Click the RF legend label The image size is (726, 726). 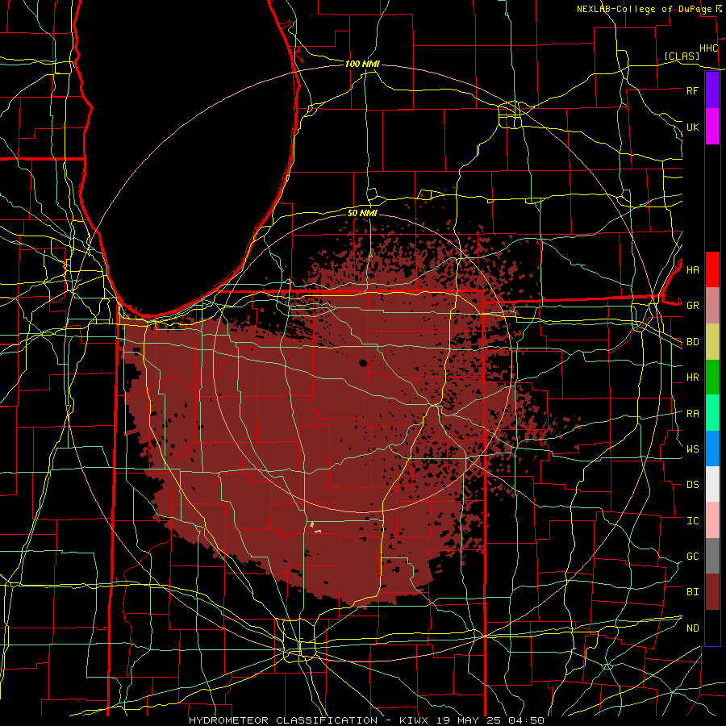pos(692,90)
